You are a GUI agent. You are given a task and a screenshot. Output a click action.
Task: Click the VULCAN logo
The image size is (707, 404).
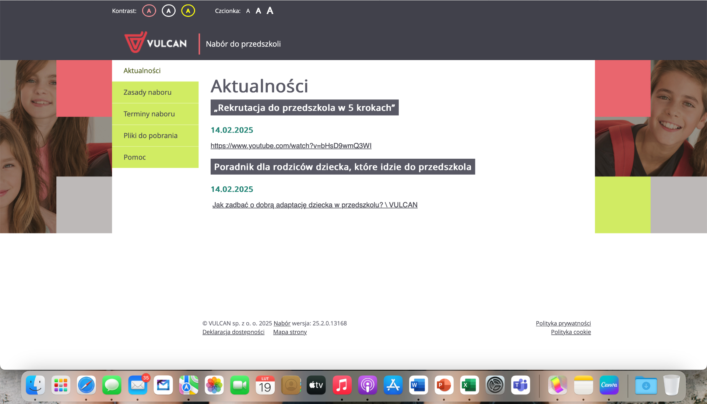pyautogui.click(x=155, y=43)
